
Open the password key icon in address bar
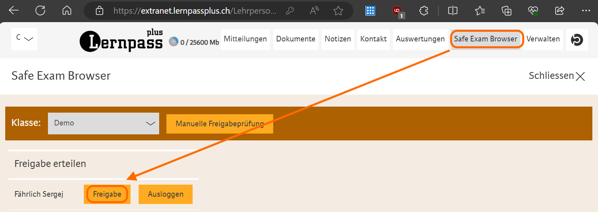click(x=290, y=11)
